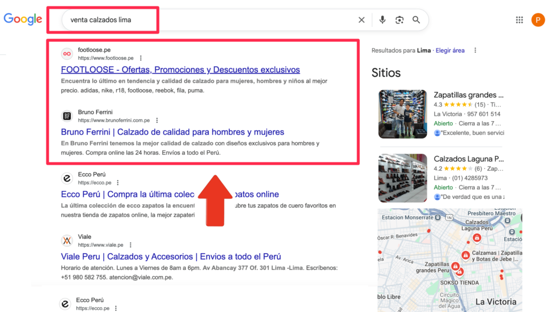The height and width of the screenshot is (312, 554).
Task: Click the Ecco Perú favicon above the ecco.pe title
Action: point(67,178)
